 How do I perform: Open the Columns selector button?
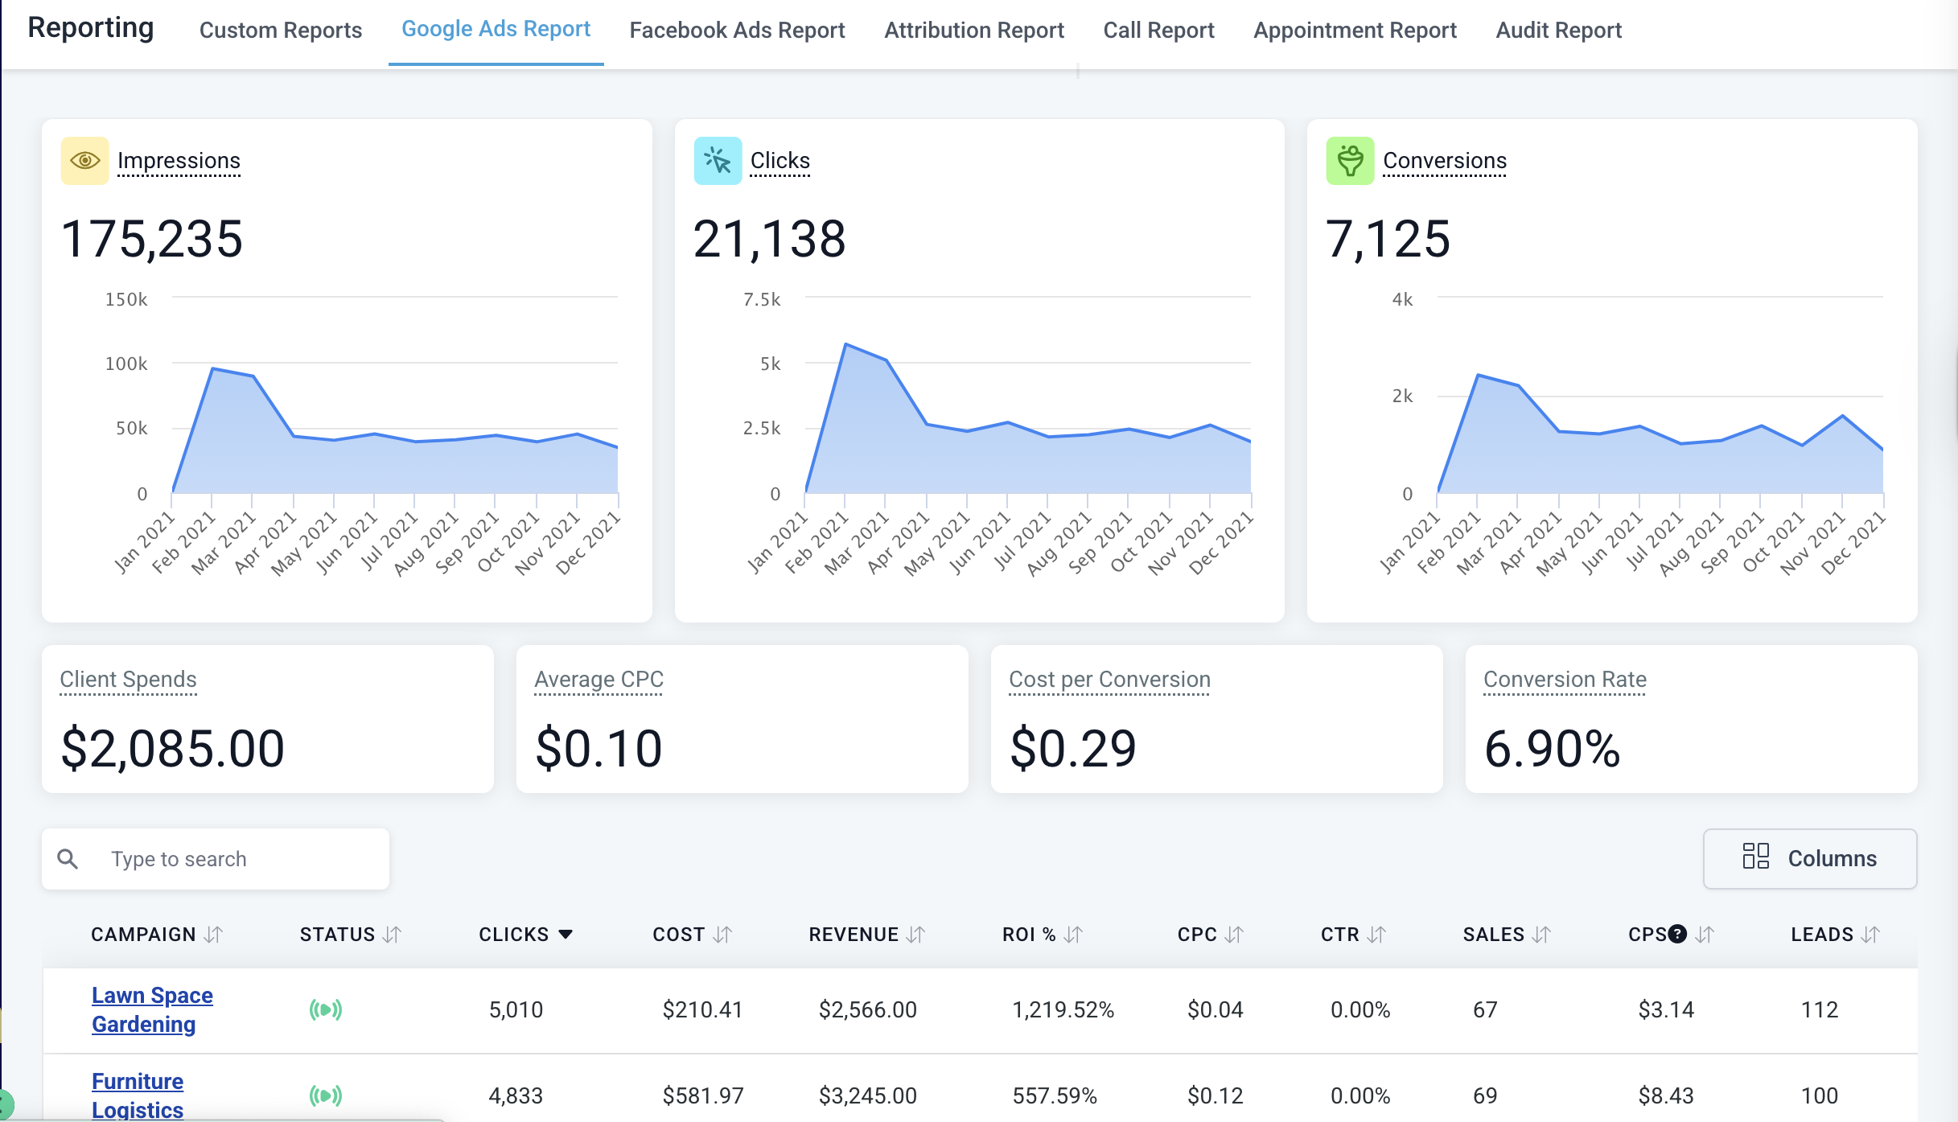(x=1809, y=858)
